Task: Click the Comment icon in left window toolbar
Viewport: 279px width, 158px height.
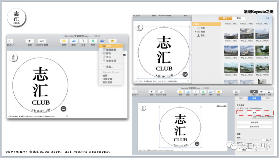Action: (112, 41)
